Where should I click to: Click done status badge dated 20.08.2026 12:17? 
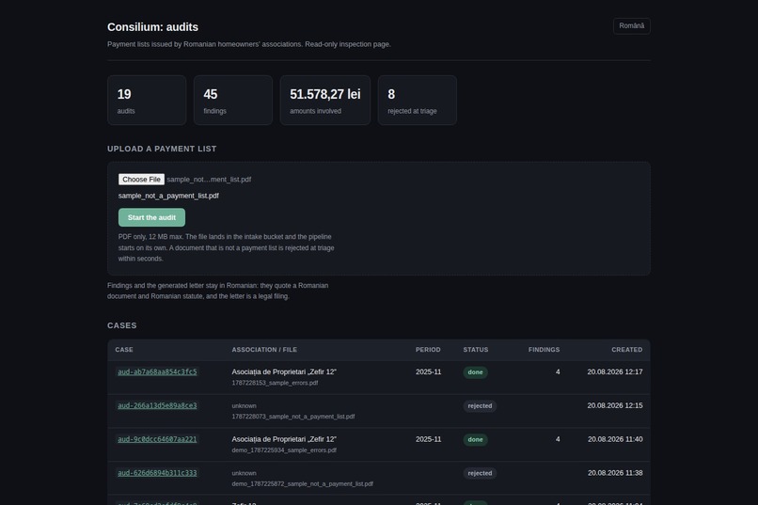[x=475, y=372]
